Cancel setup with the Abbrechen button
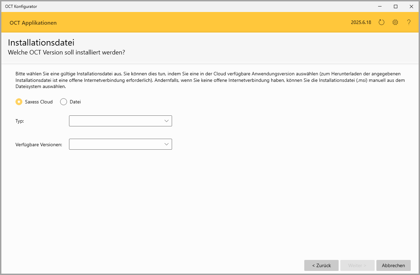420x275 pixels. coord(394,265)
